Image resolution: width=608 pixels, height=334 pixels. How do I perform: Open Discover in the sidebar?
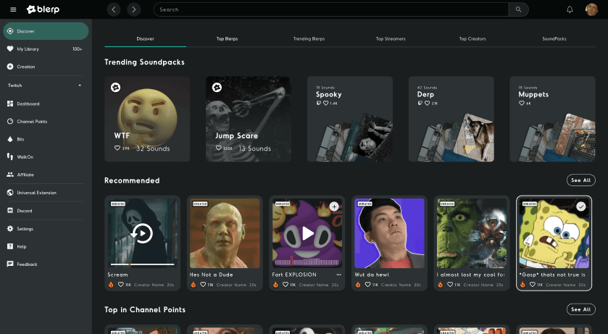tap(46, 31)
